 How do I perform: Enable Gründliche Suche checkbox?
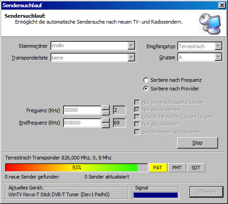coord(137,117)
